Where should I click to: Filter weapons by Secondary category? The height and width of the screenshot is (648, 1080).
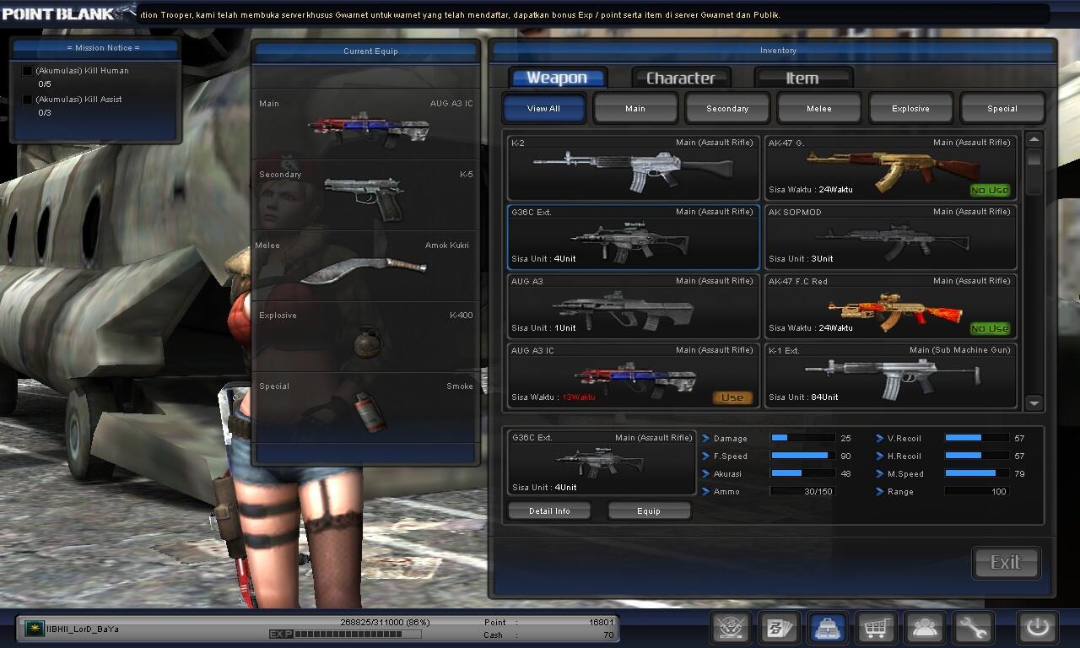click(727, 108)
